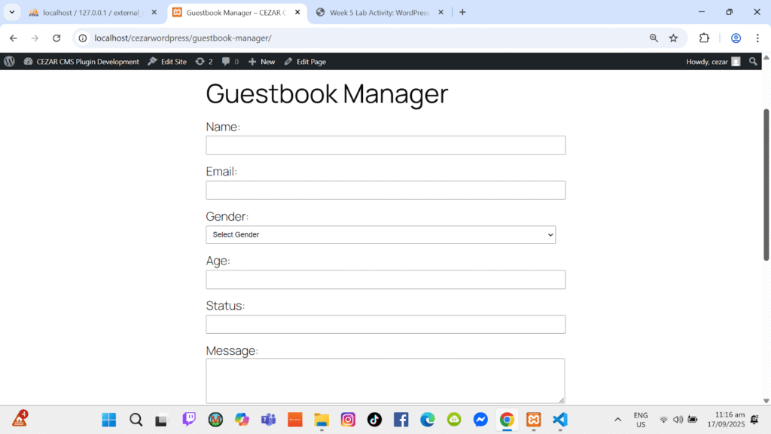Open the browser extensions puzzle icon
This screenshot has height=434, width=771.
tap(704, 38)
